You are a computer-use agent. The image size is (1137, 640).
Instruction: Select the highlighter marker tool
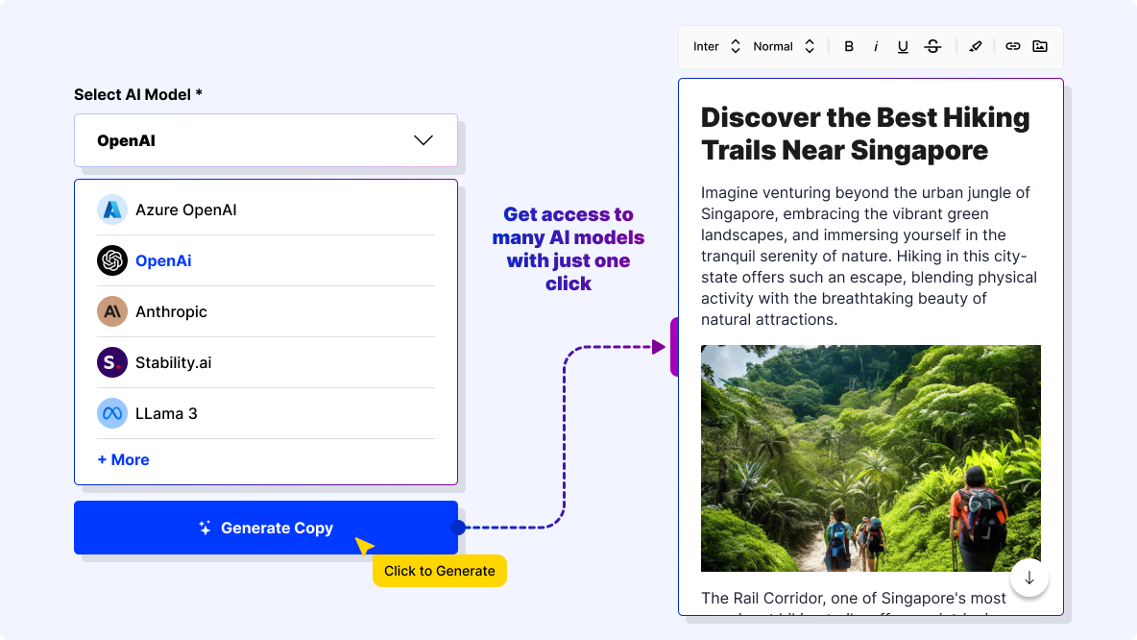pos(976,46)
